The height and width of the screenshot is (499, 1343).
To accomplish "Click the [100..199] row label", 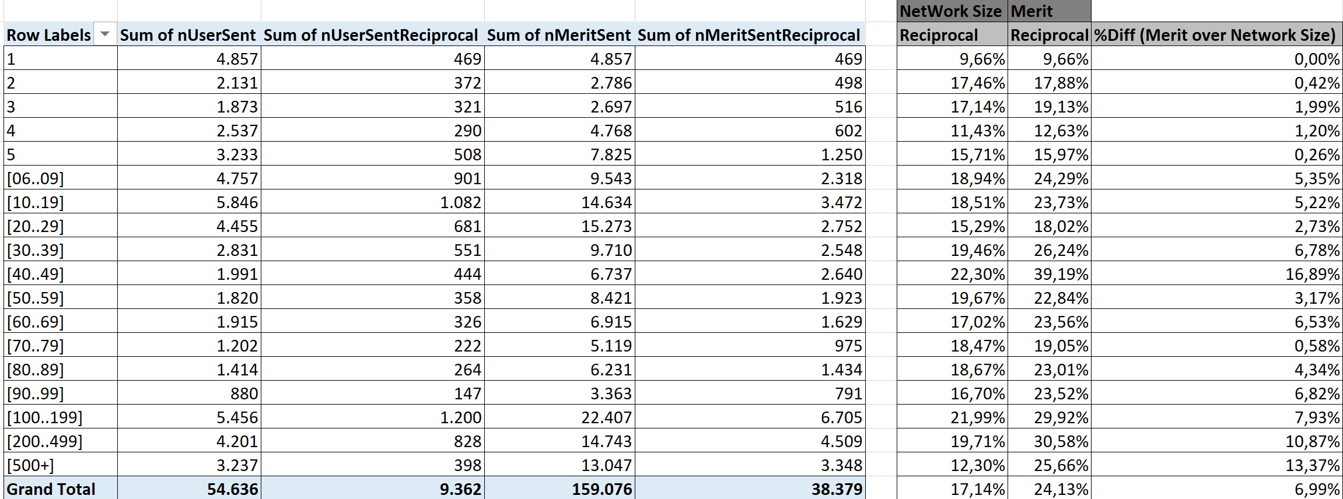I will click(x=60, y=417).
